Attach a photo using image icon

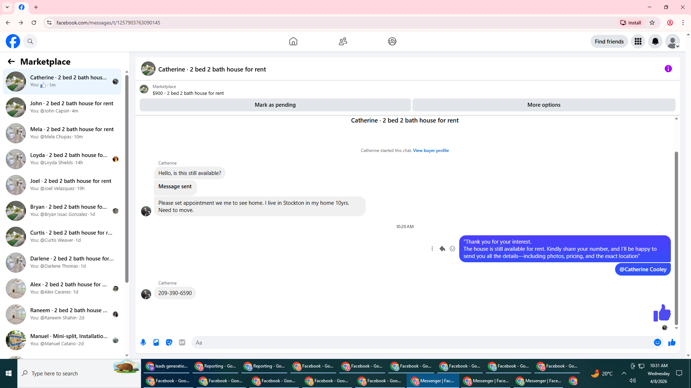pyautogui.click(x=156, y=342)
